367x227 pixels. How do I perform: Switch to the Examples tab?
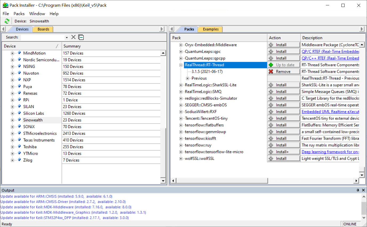(x=211, y=29)
